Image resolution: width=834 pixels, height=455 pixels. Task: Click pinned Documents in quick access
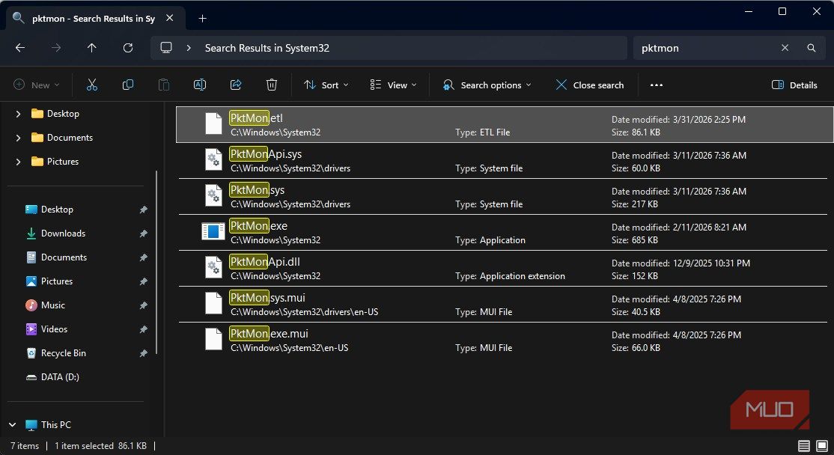pyautogui.click(x=64, y=257)
